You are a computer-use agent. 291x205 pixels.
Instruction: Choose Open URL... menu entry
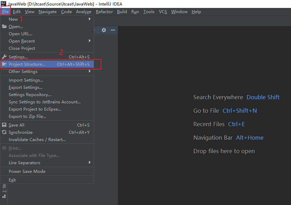point(47,34)
